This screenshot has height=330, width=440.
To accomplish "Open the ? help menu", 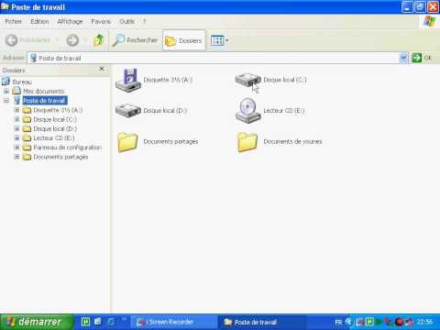I will tap(144, 21).
